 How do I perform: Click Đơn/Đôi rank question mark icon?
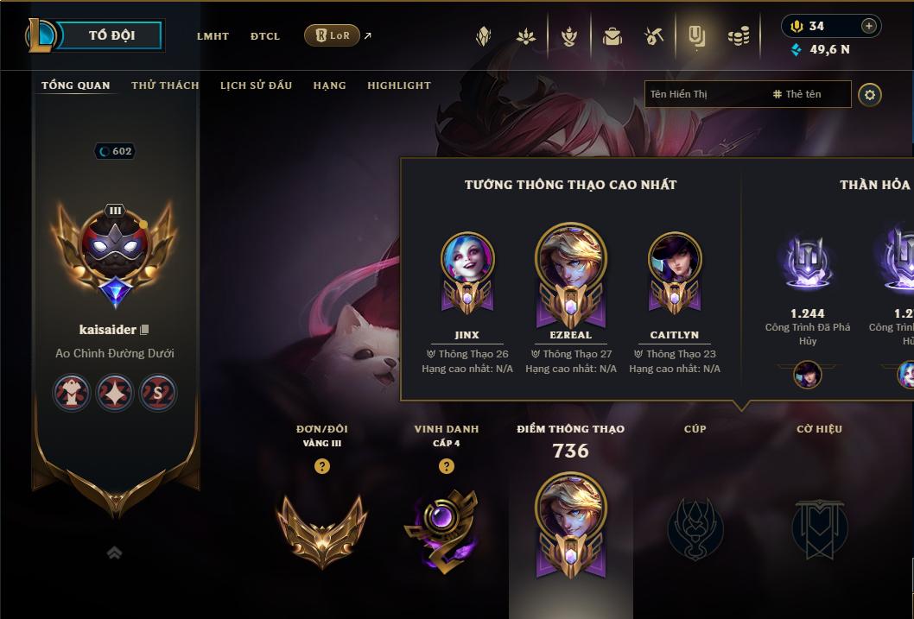(321, 466)
